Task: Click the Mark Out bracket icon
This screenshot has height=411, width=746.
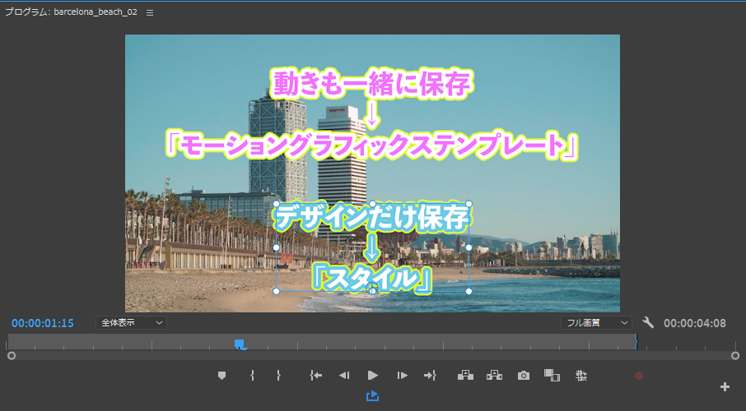Action: [278, 376]
